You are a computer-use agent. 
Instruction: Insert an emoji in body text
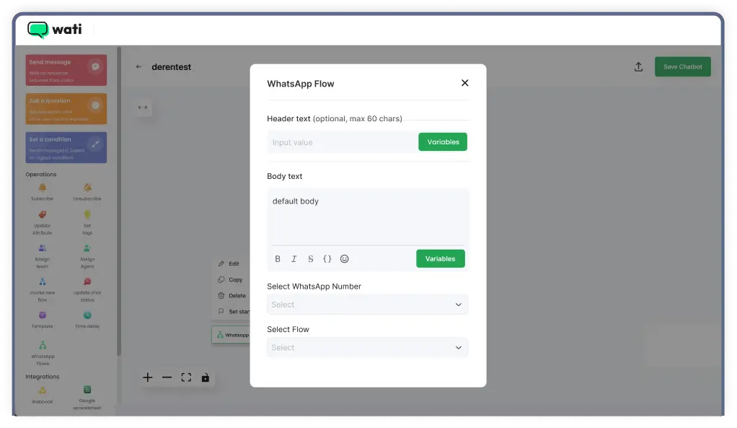tap(344, 258)
